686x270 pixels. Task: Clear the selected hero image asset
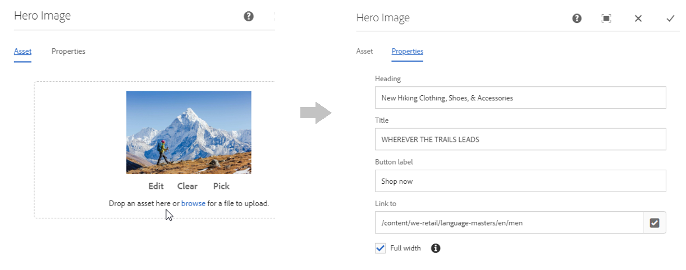[x=187, y=187]
